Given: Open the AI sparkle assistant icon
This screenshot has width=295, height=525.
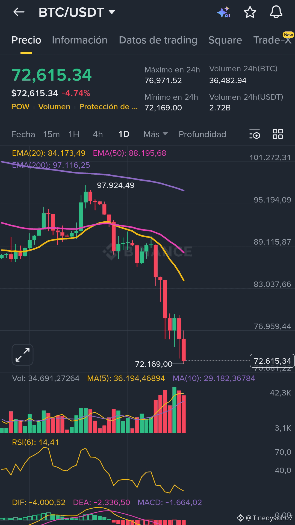Looking at the screenshot, I should [224, 12].
